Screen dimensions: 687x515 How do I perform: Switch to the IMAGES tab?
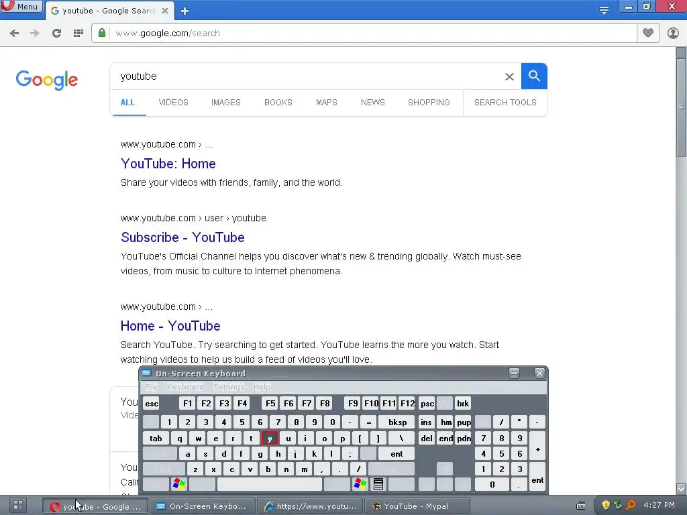(x=226, y=103)
